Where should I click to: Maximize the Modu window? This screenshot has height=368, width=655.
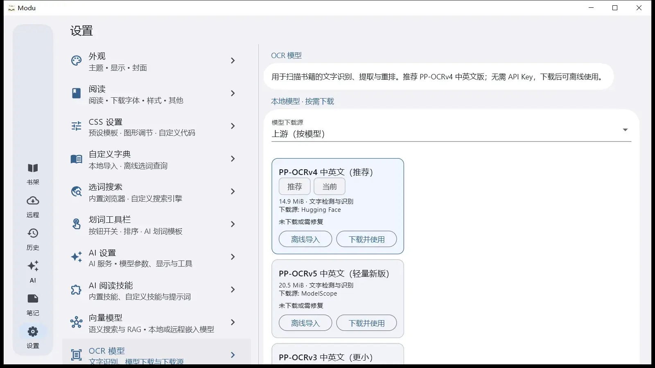(615, 8)
